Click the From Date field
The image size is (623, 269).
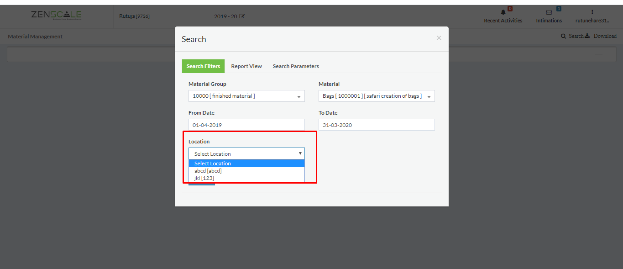(x=246, y=125)
